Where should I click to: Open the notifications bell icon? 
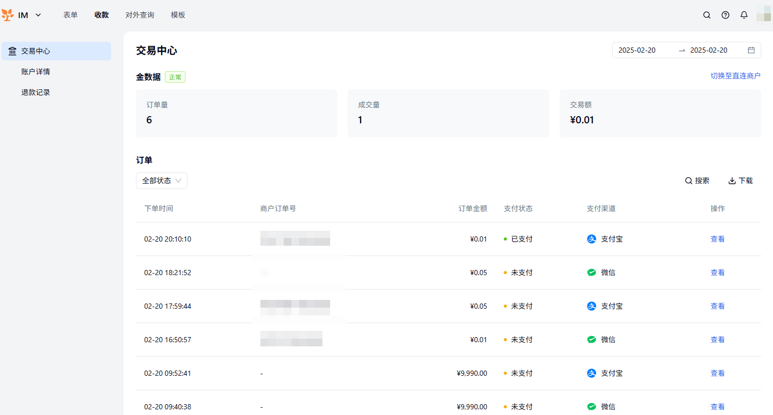coord(744,15)
